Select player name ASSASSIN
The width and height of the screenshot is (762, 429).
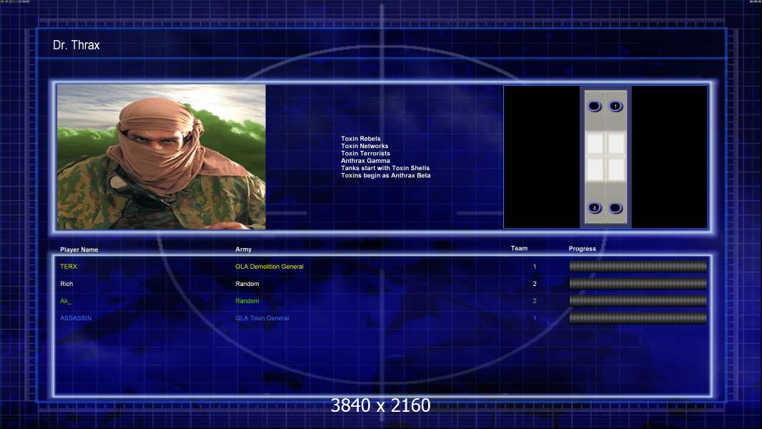[76, 317]
